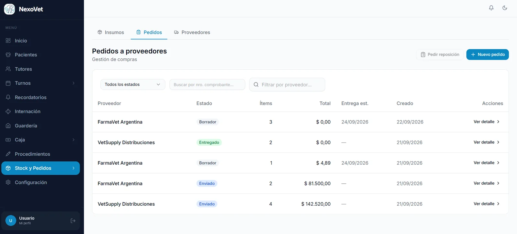Click the user avatar U circle
Viewport: 517px width, 234px height.
(11, 221)
